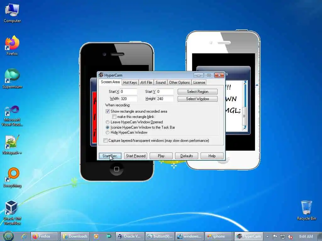This screenshot has height=241, width=322.
Task: Switch to the button(9)... taskbar button
Action: pos(160,236)
